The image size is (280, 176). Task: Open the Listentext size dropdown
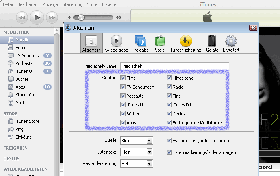click(137, 152)
